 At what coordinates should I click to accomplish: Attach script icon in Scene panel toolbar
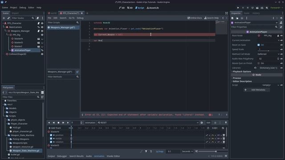coord(37,18)
